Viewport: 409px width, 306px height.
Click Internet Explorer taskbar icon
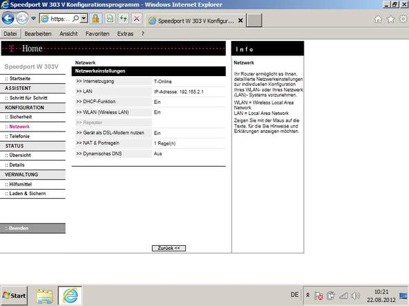[70, 296]
